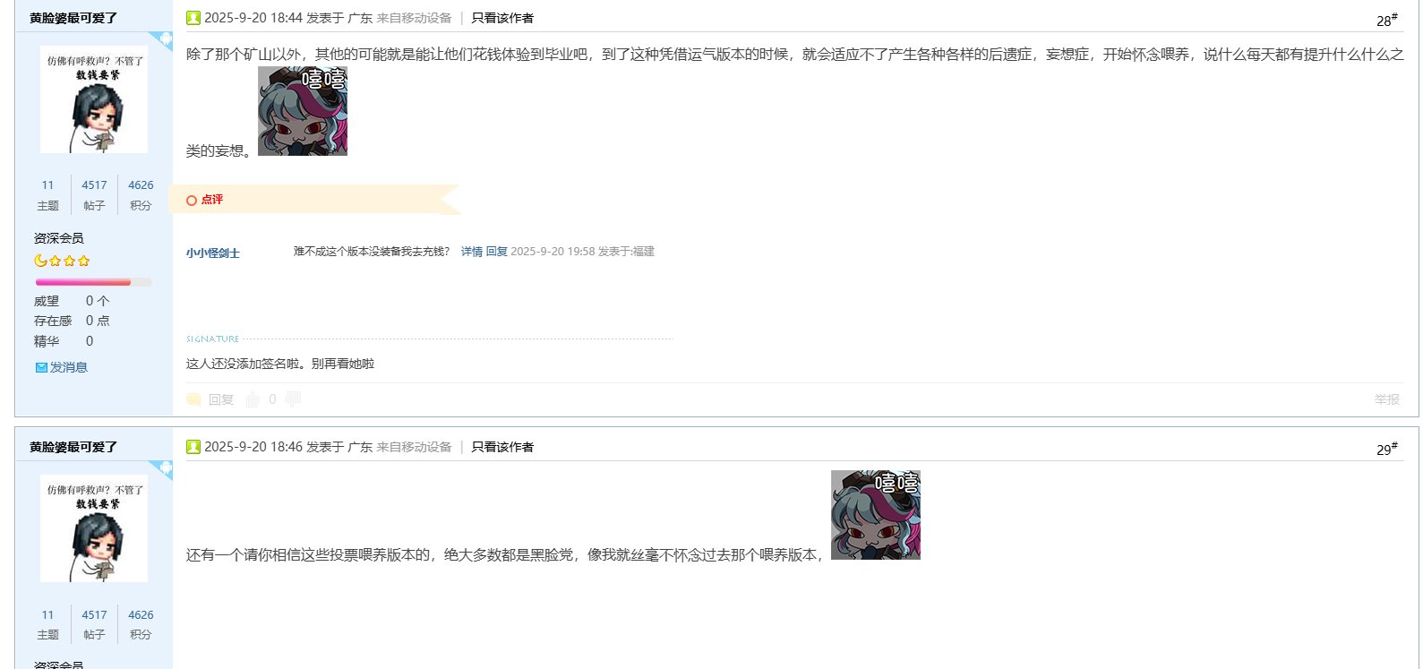Click the reply speech bubble icon under post 28
The width and height of the screenshot is (1423, 669).
pos(193,399)
